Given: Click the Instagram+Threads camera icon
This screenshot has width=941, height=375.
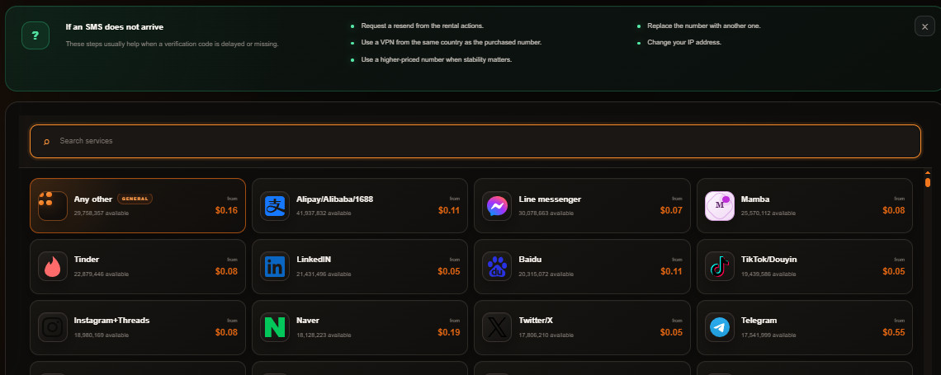Looking at the screenshot, I should (x=53, y=327).
